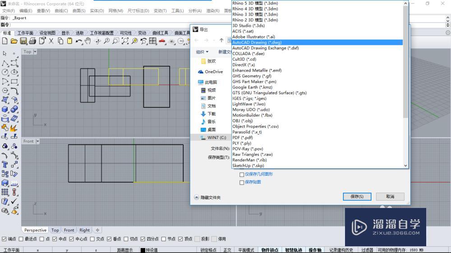Toggle 智慧轨迹 SmartTrack in status bar

[x=294, y=250]
